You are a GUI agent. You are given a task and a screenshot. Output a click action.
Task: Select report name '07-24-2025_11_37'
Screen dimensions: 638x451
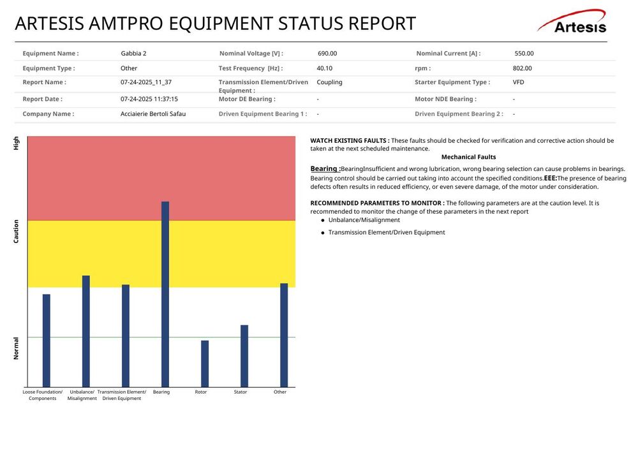[x=146, y=82]
